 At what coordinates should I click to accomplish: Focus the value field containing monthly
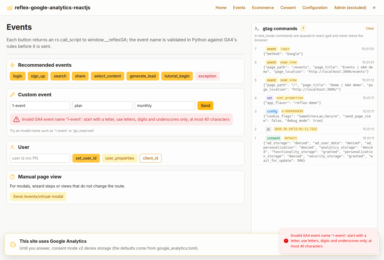coord(165,106)
